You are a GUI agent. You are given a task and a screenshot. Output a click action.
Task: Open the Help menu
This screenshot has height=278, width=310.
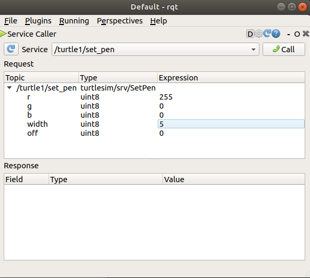(159, 21)
